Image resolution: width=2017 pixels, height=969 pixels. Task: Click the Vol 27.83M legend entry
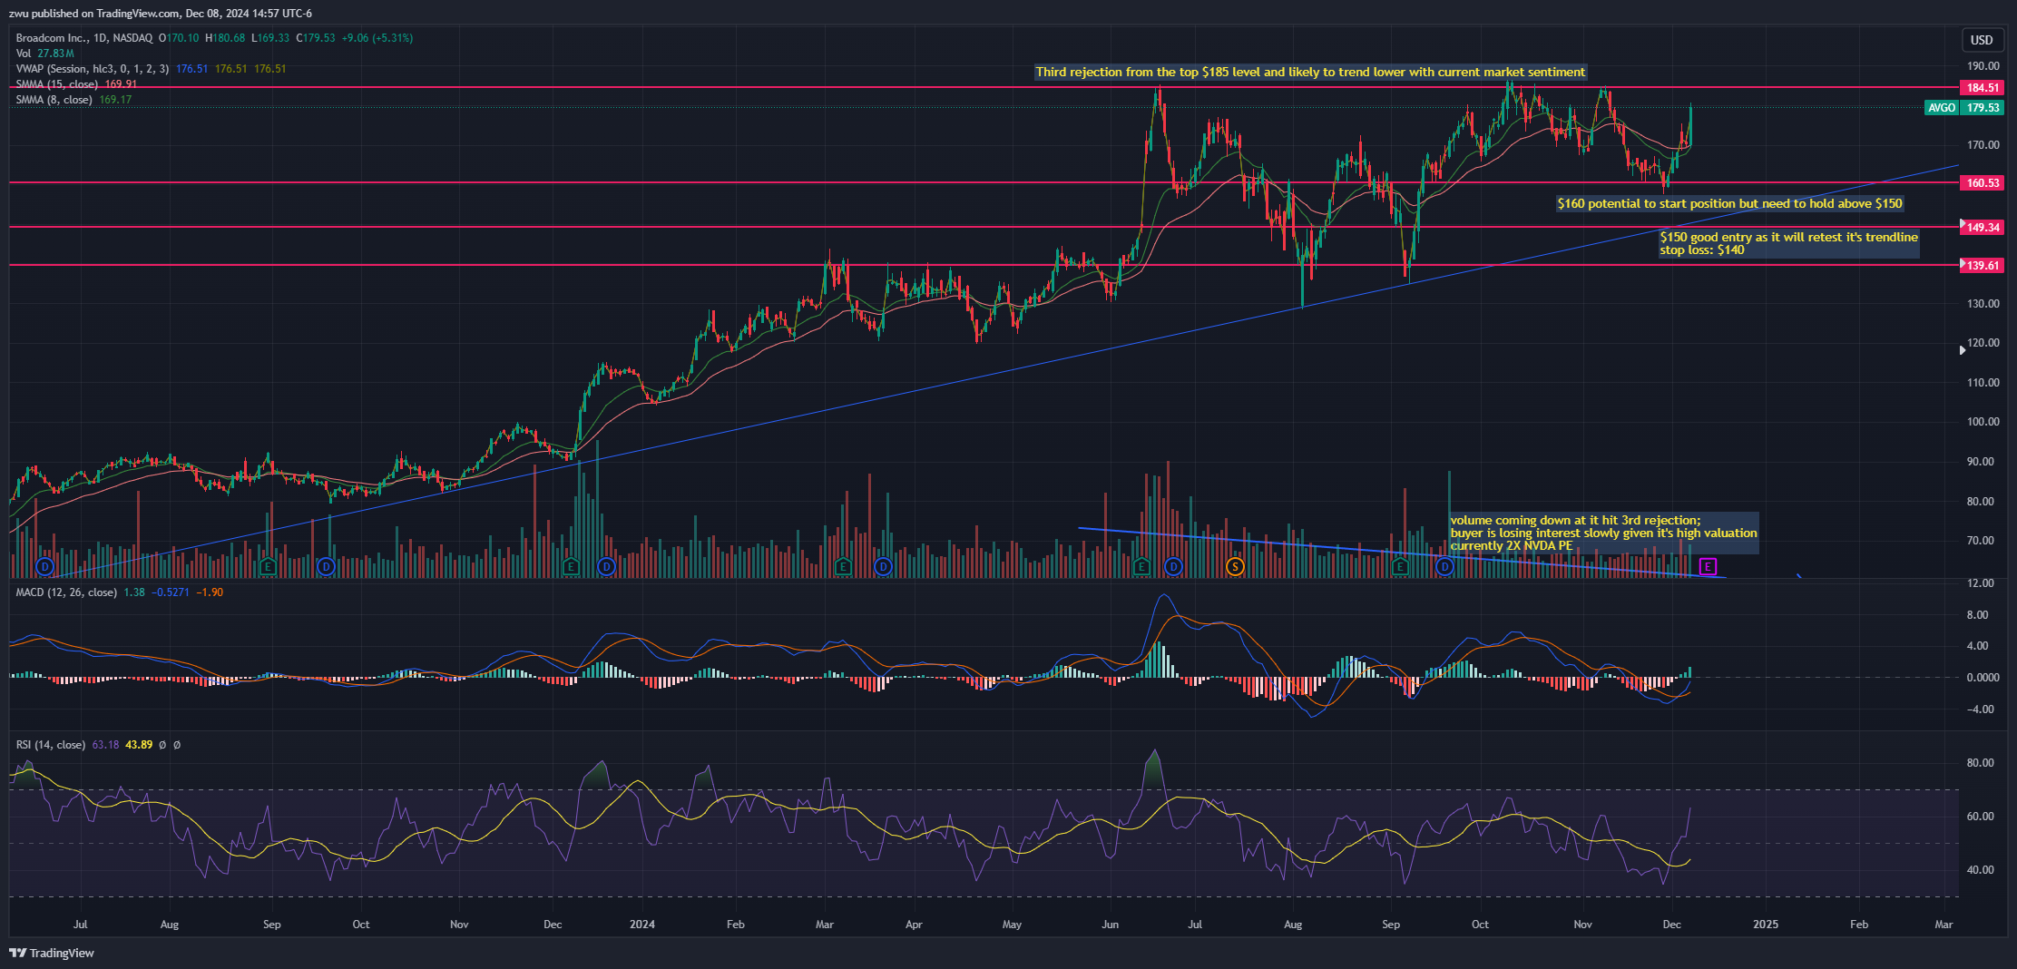coord(45,54)
